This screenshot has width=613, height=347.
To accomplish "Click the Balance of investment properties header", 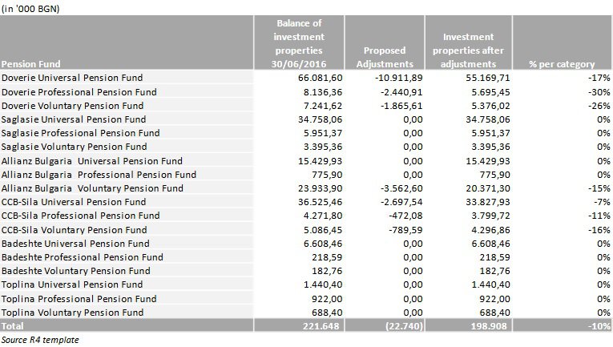I will (x=299, y=42).
